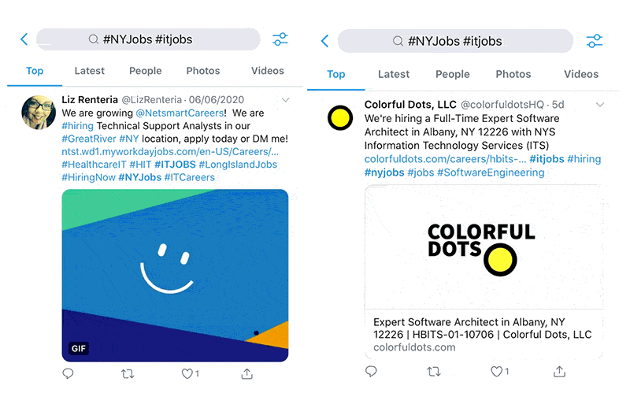Expand options chevron on Colorful Dots tweet
This screenshot has width=630, height=393.
[x=600, y=105]
